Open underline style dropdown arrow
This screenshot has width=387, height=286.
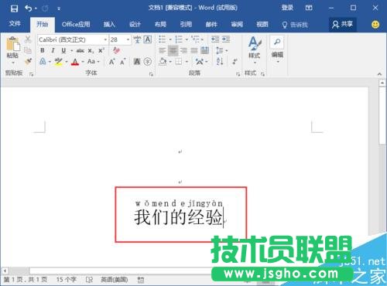71,51
